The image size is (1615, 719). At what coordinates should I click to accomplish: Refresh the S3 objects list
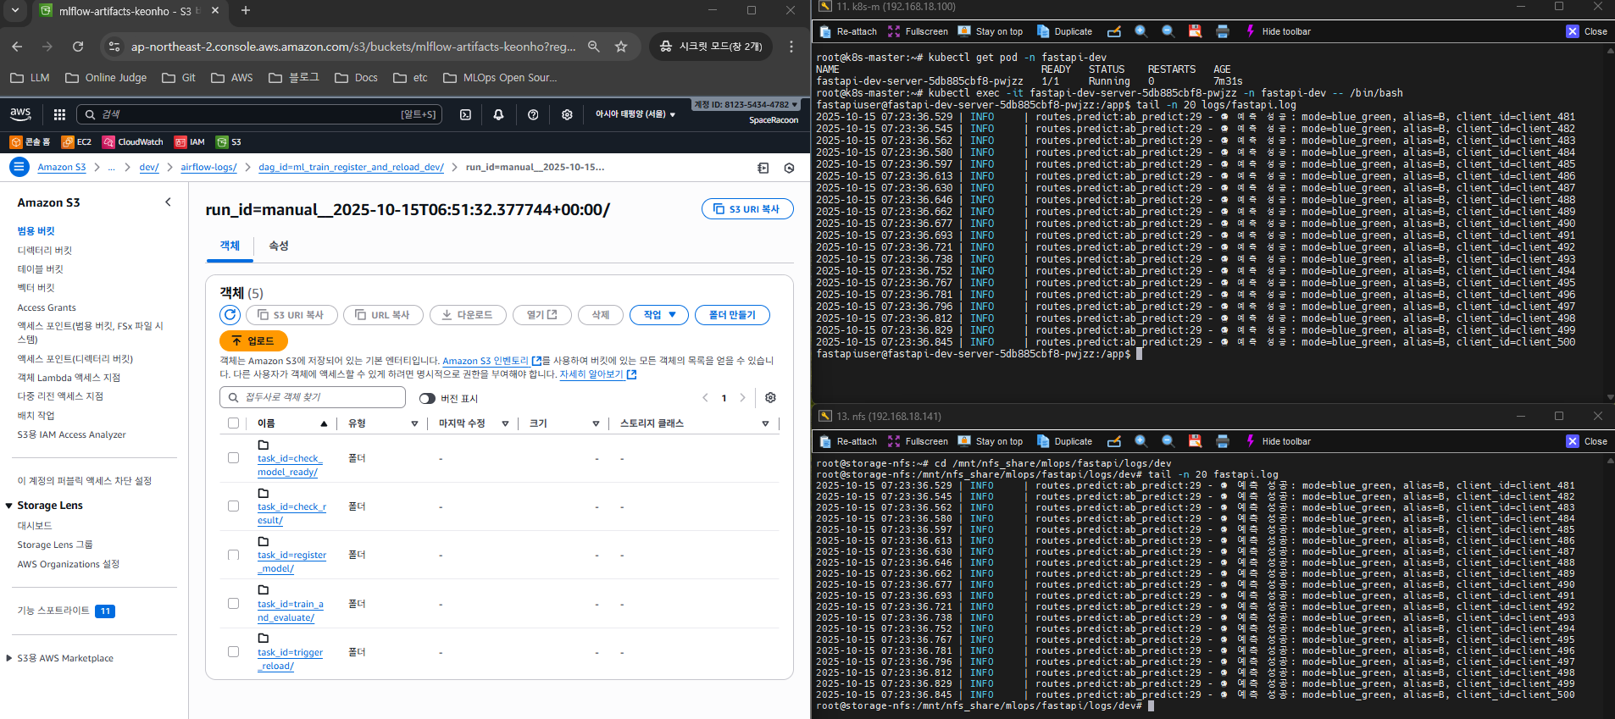pos(230,315)
